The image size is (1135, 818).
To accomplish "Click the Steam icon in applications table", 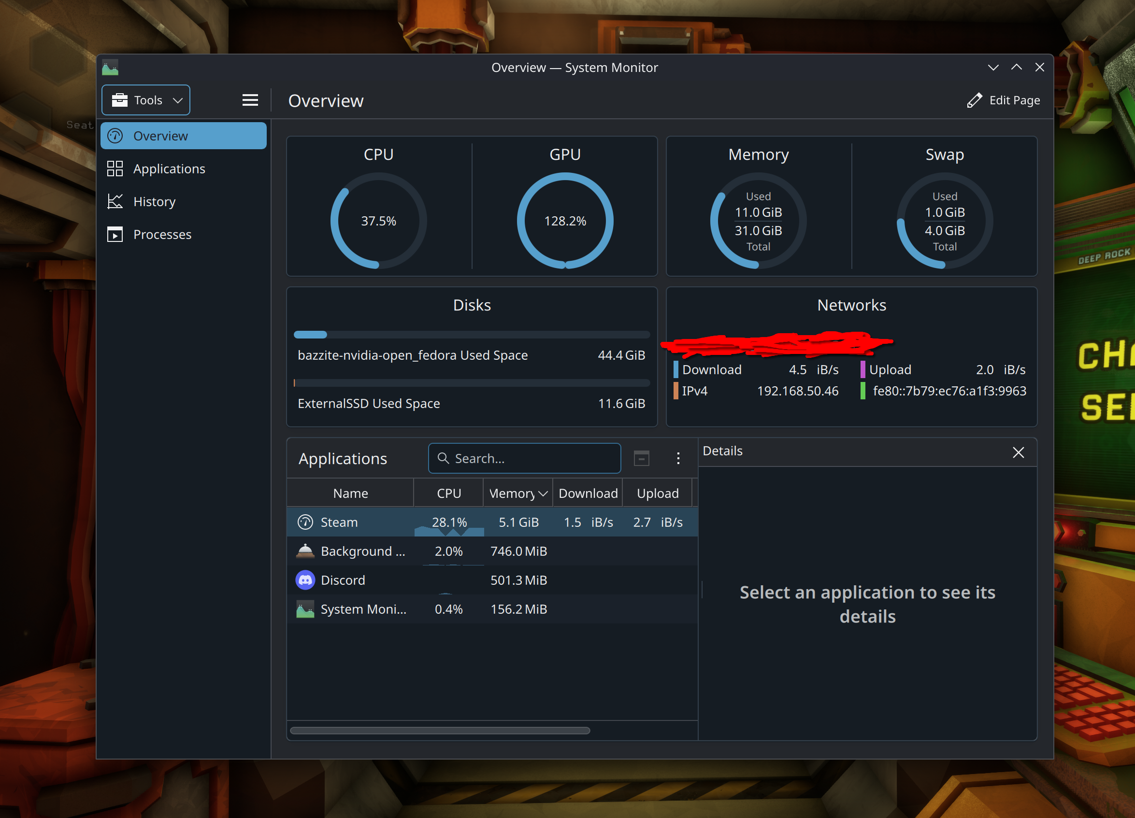I will 305,522.
